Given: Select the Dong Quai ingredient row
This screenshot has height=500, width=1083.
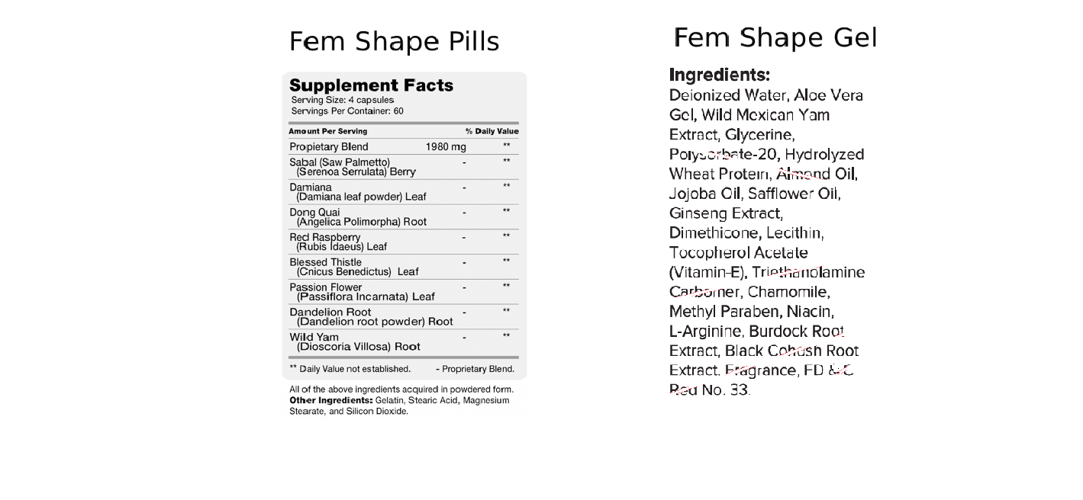Looking at the screenshot, I should (404, 217).
